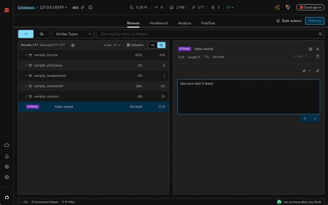Switch to the Workbench tab

tap(158, 23)
